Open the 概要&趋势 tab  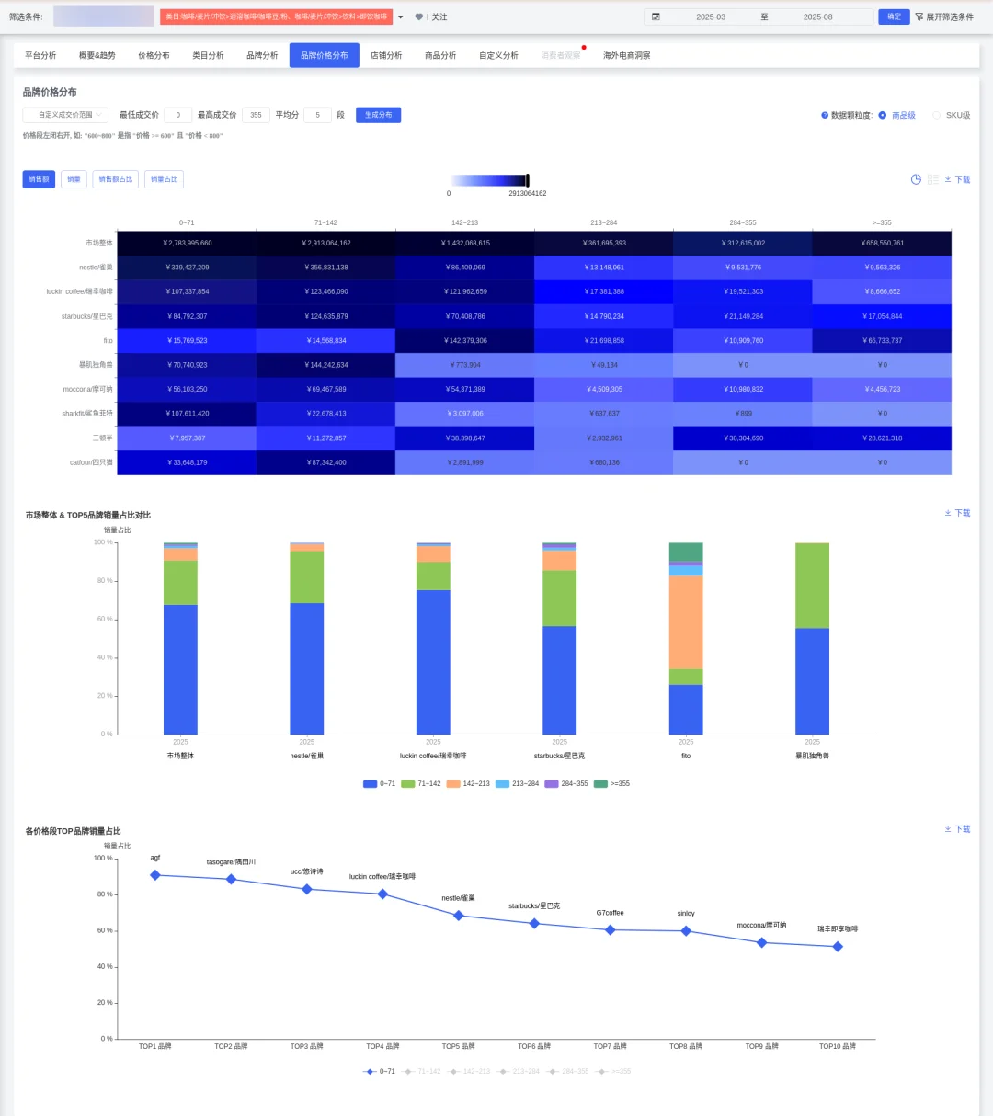[97, 56]
